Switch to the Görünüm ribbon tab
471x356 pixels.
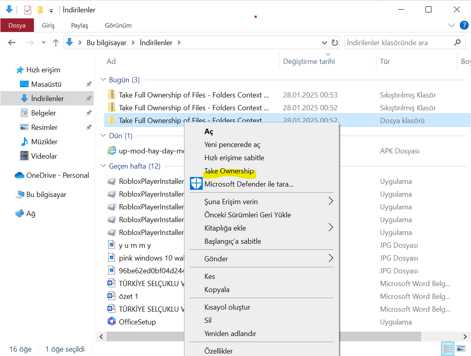pyautogui.click(x=118, y=25)
